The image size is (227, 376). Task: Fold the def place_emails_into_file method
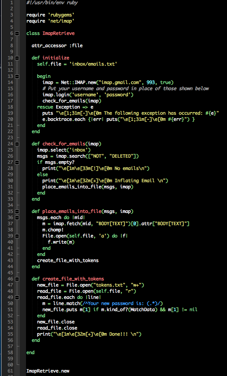pos(17,211)
